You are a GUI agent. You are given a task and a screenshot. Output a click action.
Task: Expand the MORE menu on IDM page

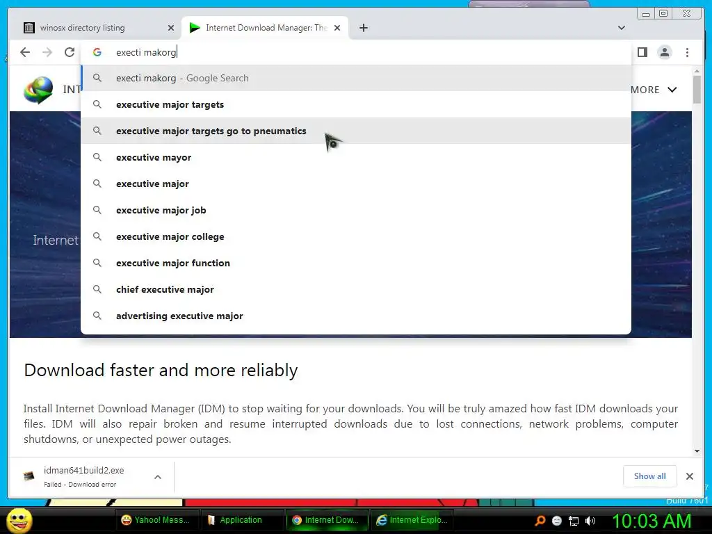[x=654, y=90]
